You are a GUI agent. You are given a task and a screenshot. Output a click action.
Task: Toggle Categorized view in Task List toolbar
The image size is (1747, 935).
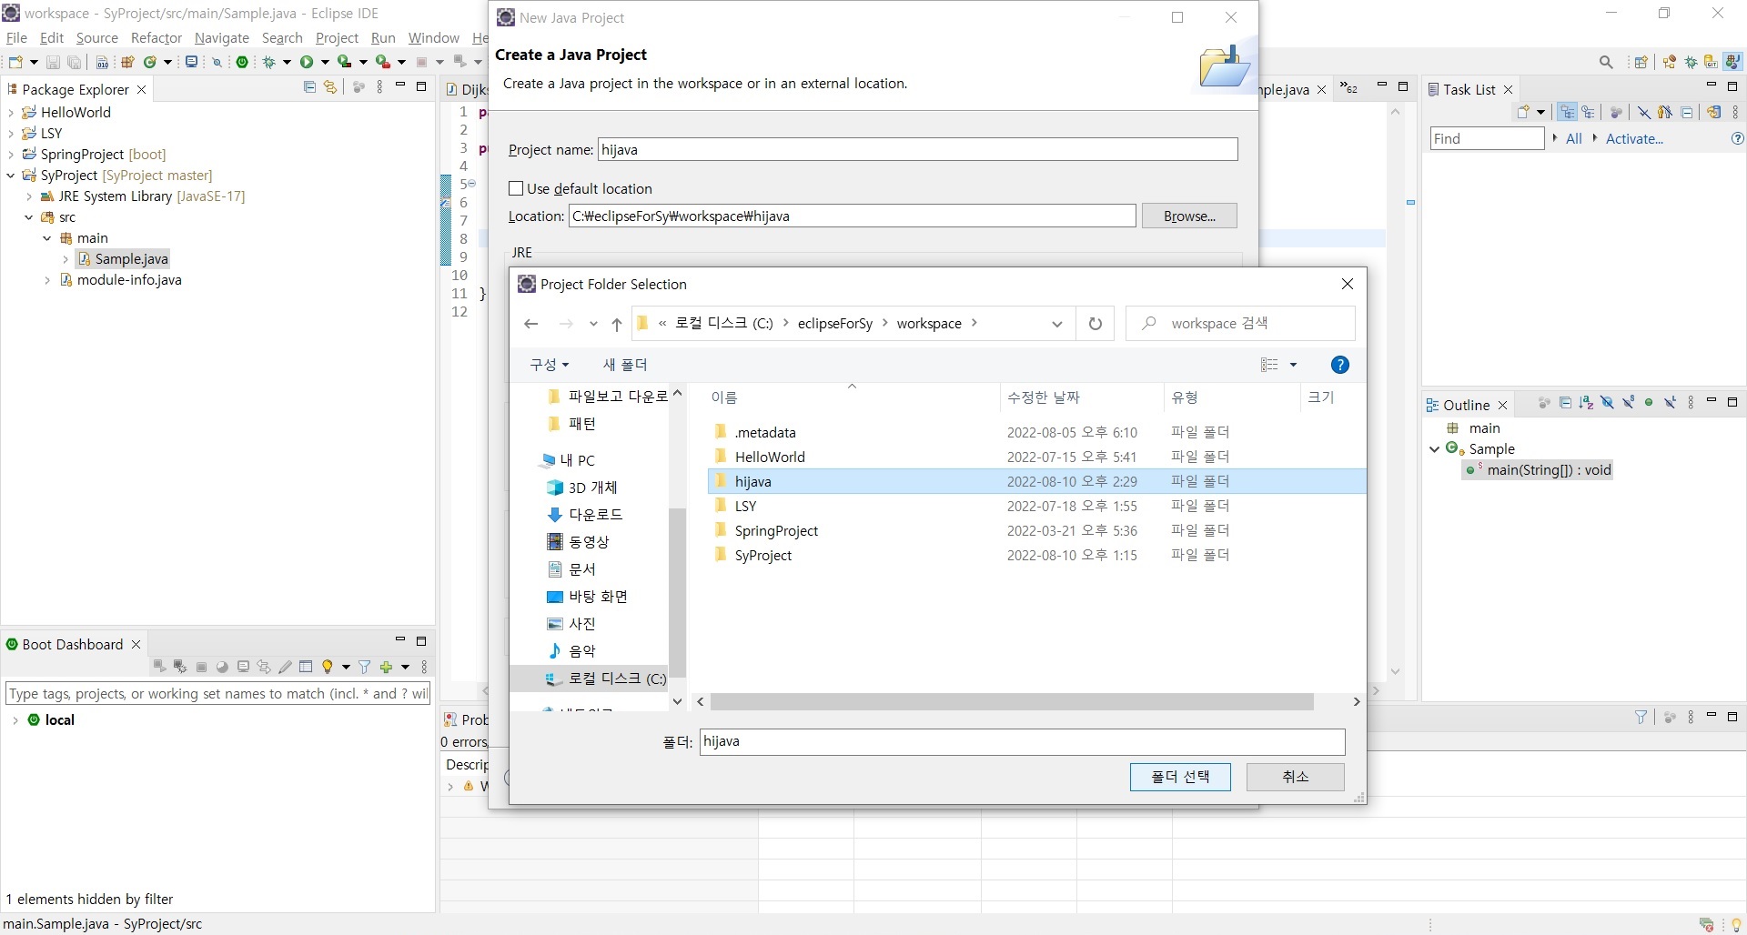point(1567,112)
